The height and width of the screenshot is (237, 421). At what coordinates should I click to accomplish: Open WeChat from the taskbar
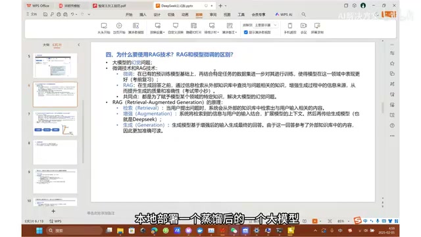pyautogui.click(x=234, y=230)
